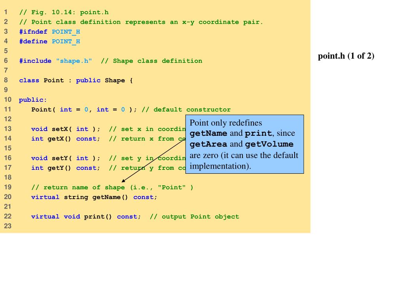The width and height of the screenshot is (405, 304).
Task: Click the bold 'getVolume' in the blue note
Action: [x=269, y=144]
